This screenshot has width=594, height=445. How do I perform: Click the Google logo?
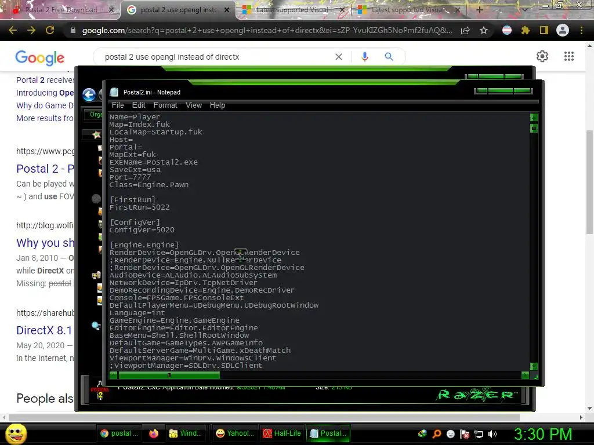[x=40, y=57]
